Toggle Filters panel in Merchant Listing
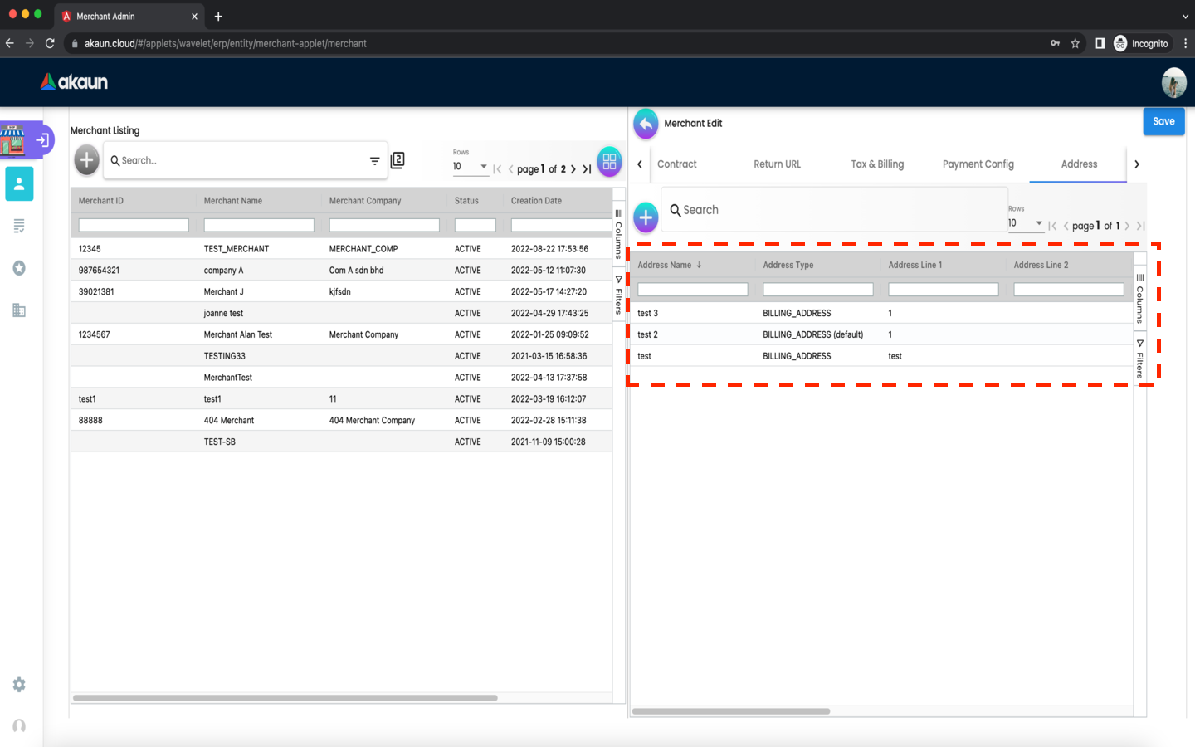Screen dimensions: 1195x747 [618, 295]
